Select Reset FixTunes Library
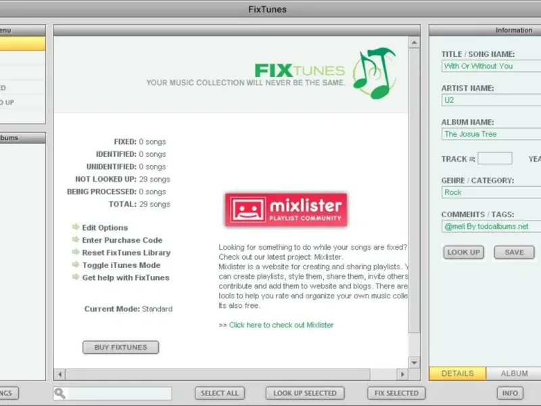 coord(126,252)
